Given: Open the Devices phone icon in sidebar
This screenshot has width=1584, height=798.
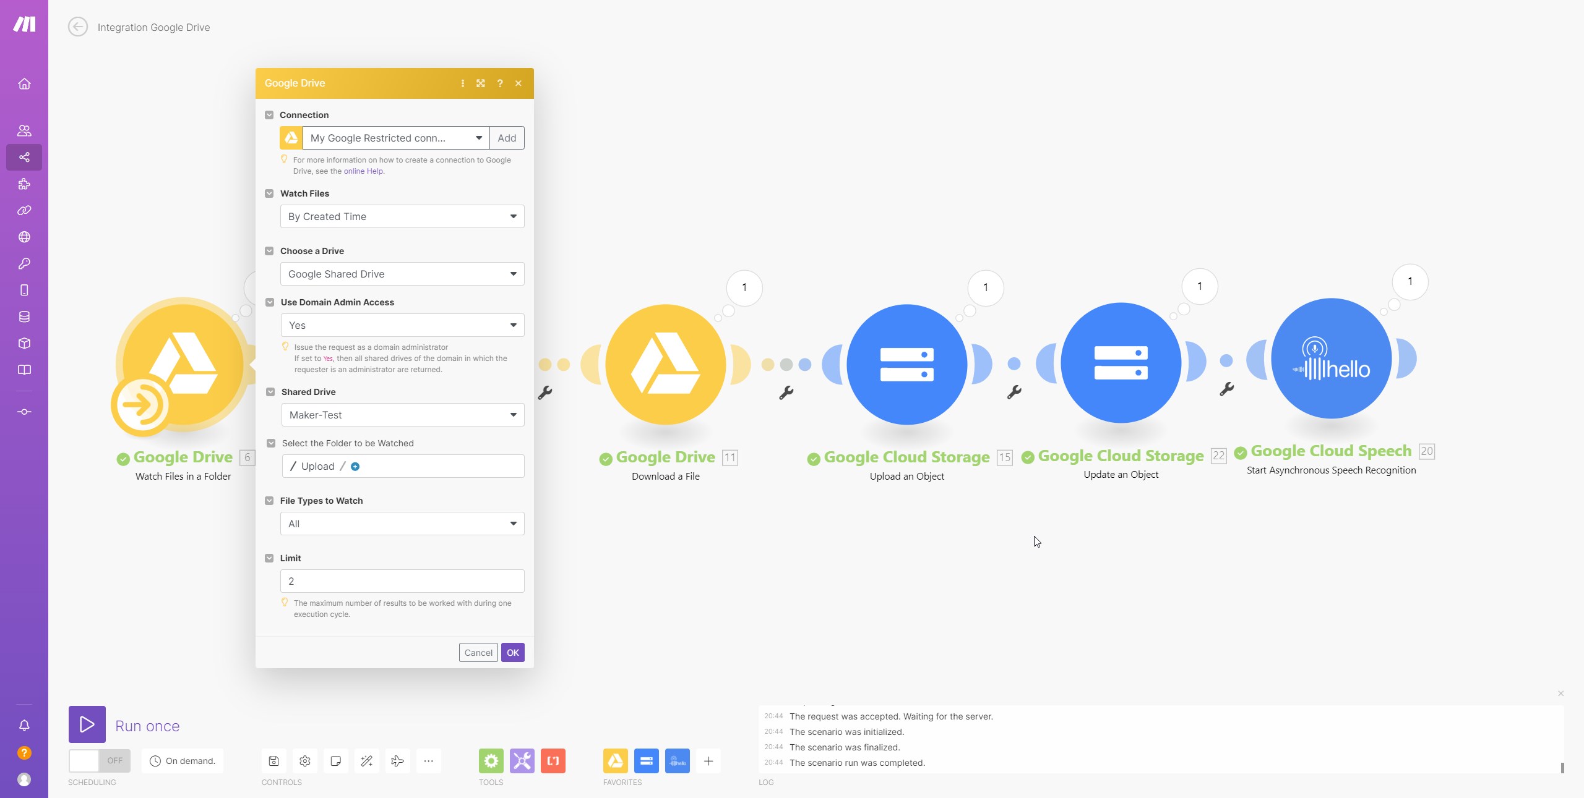Looking at the screenshot, I should pyautogui.click(x=24, y=290).
